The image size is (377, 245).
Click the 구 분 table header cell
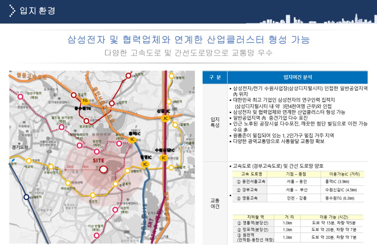(215, 77)
